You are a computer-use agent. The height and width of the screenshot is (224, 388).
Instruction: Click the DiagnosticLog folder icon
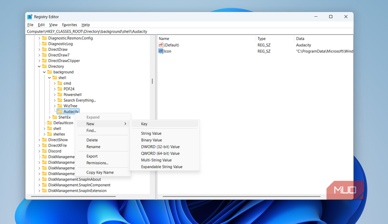click(x=45, y=43)
